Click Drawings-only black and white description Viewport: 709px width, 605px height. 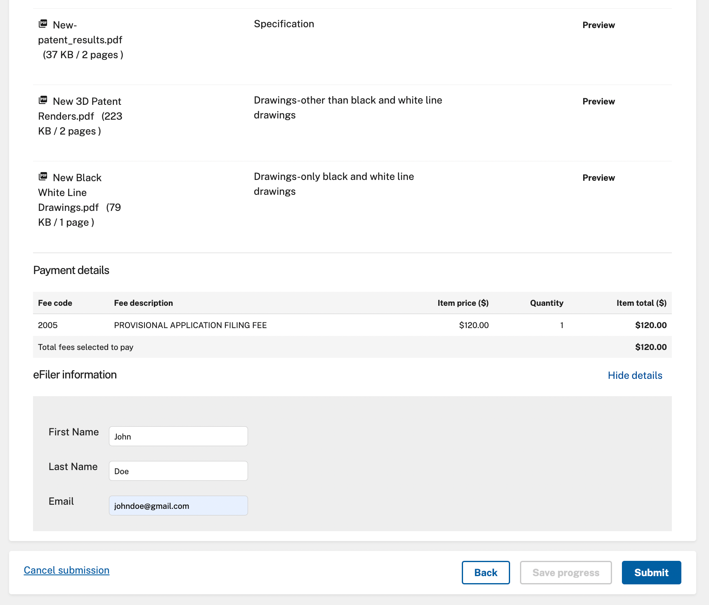coord(334,184)
